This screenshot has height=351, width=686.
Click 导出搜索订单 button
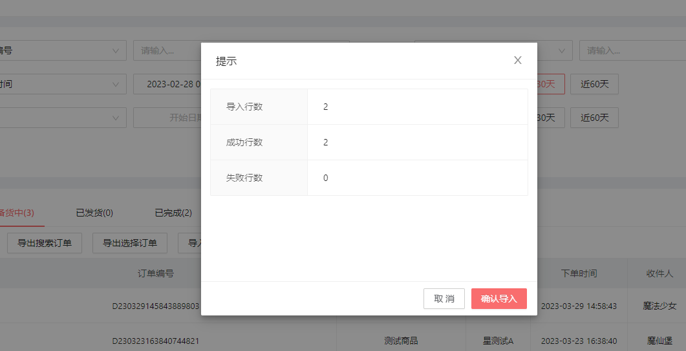coord(45,243)
